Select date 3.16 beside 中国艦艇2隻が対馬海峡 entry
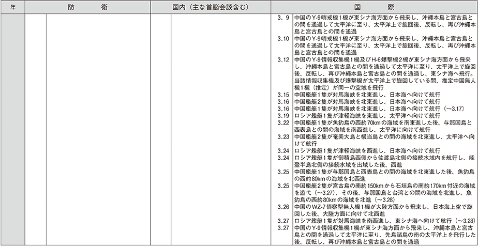478x246 pixels. coord(283,102)
